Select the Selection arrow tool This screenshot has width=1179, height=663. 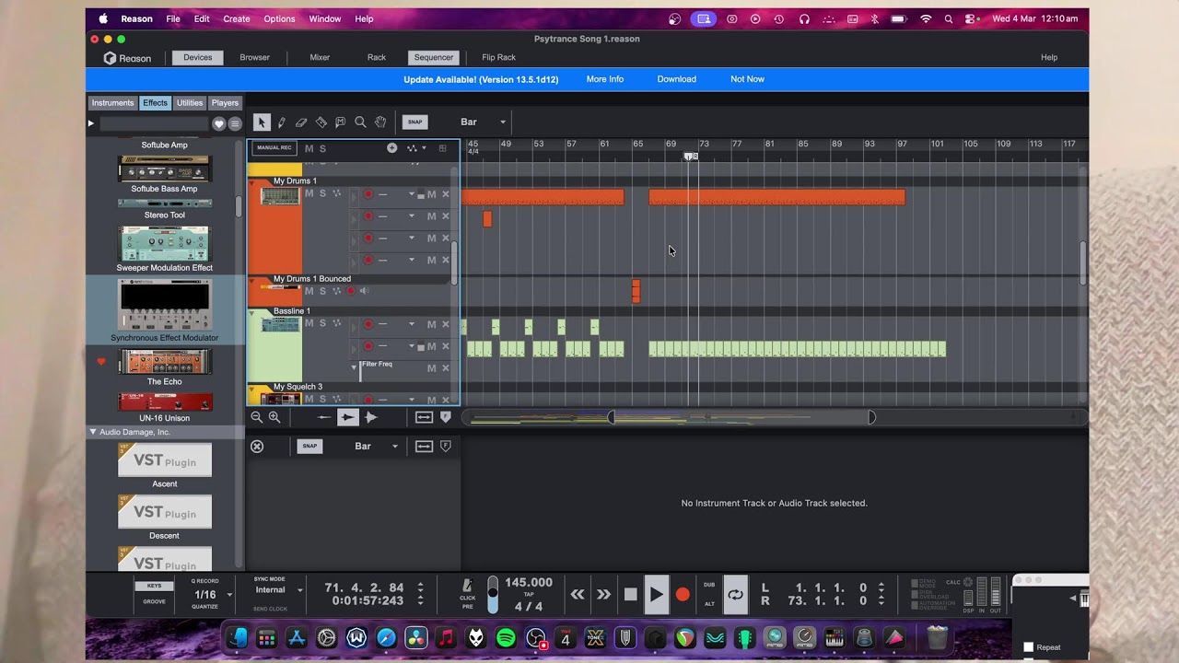pos(262,122)
